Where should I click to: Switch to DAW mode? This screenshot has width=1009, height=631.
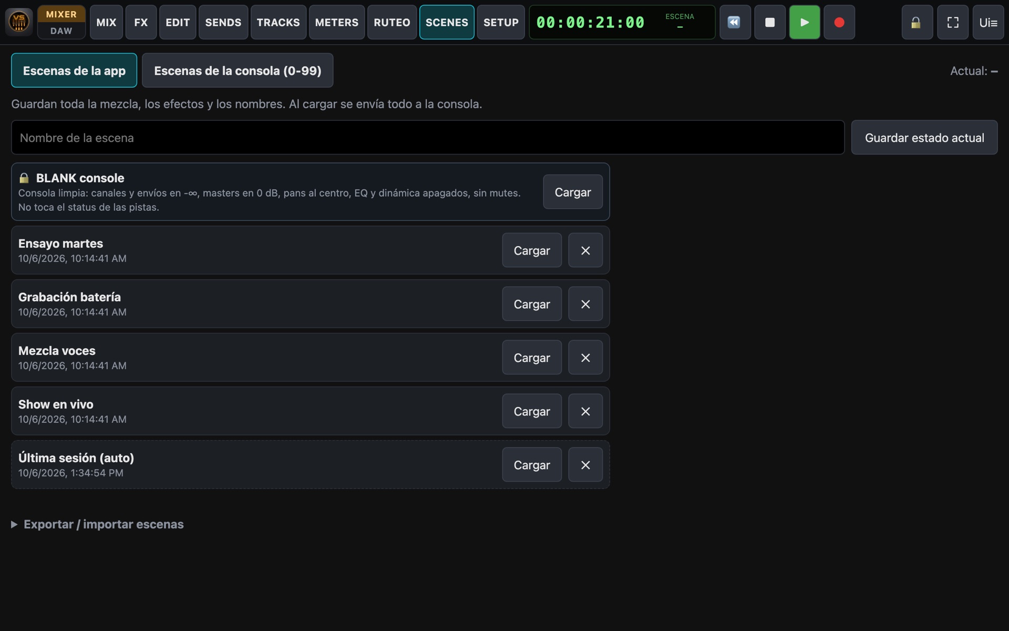pos(61,31)
